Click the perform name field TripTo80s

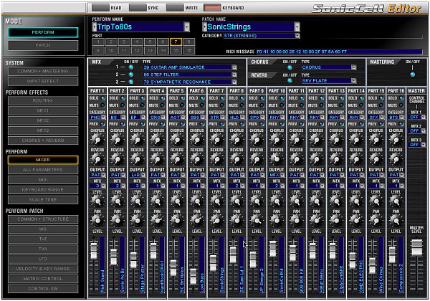click(140, 27)
